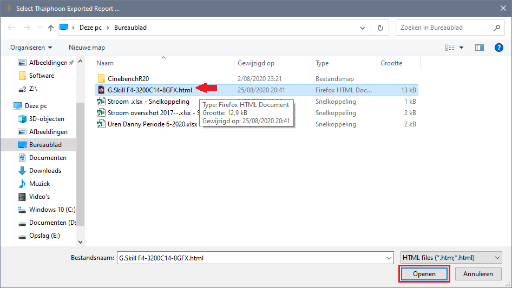Open Software folder in sidebar
512x288 pixels.
point(42,76)
